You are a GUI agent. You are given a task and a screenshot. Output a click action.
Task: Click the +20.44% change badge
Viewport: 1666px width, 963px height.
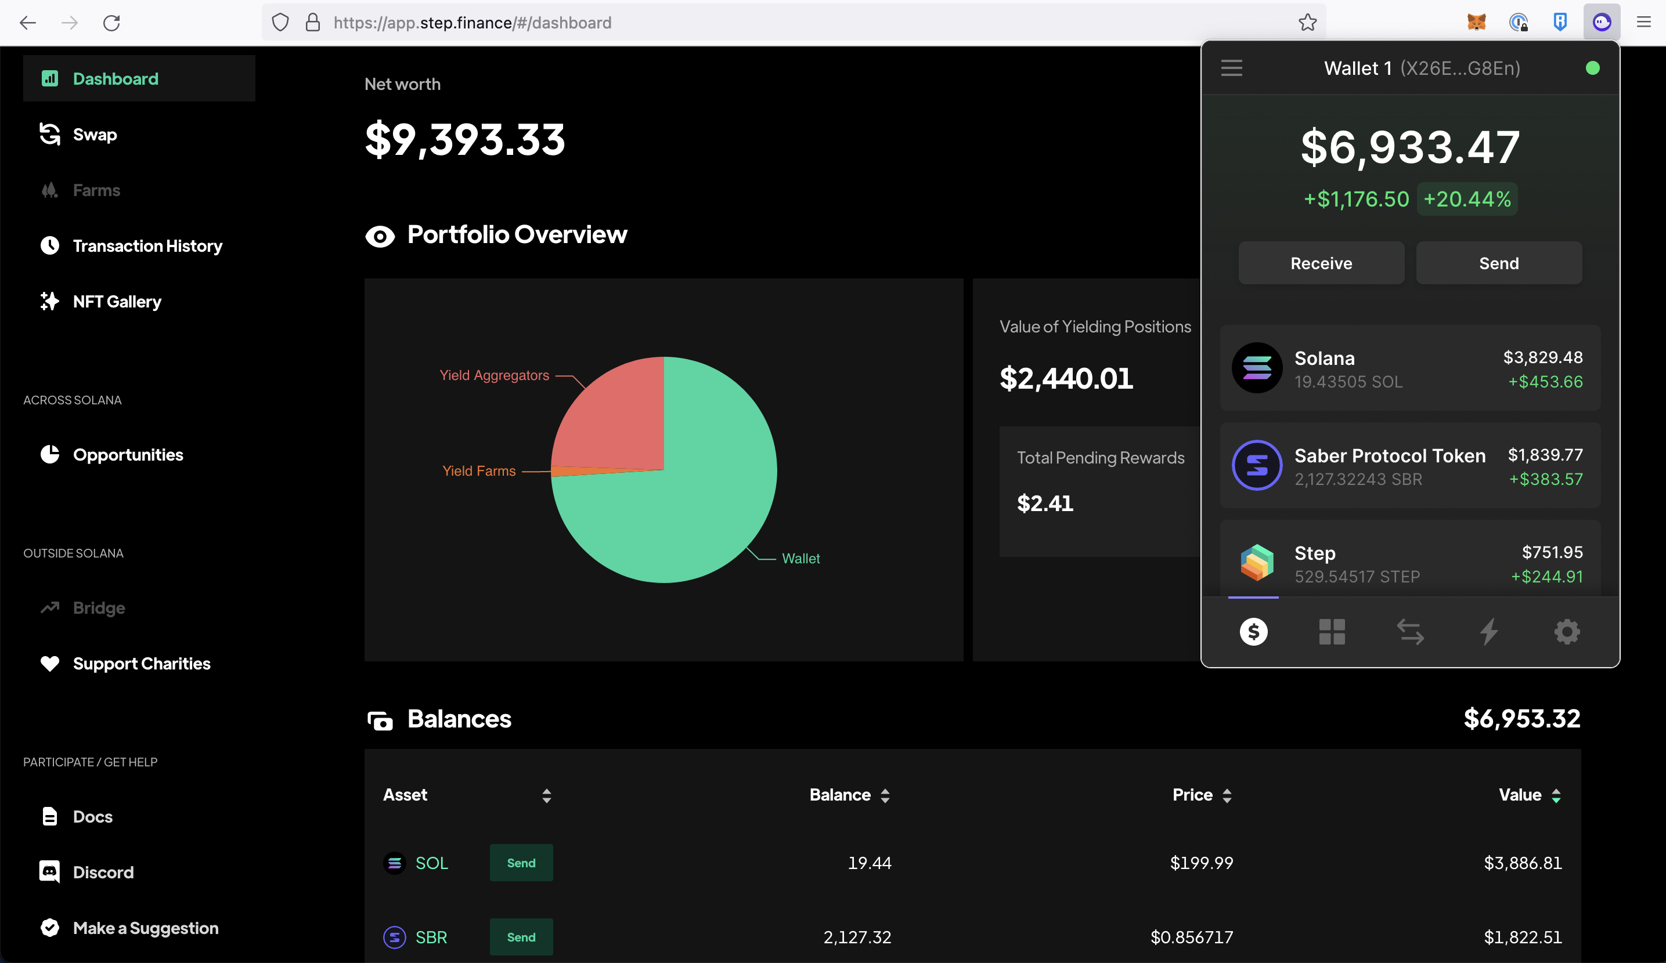pyautogui.click(x=1467, y=200)
